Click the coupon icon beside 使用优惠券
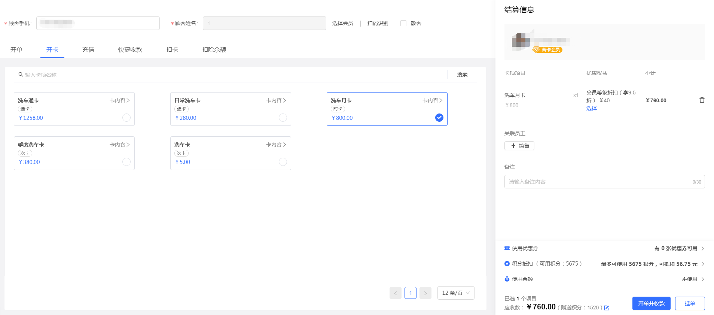The image size is (714, 315). point(507,248)
